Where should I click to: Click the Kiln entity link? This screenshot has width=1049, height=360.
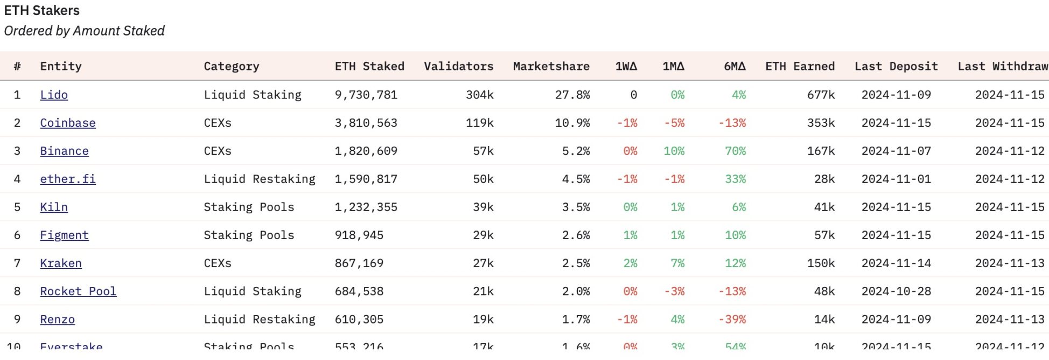coord(54,207)
